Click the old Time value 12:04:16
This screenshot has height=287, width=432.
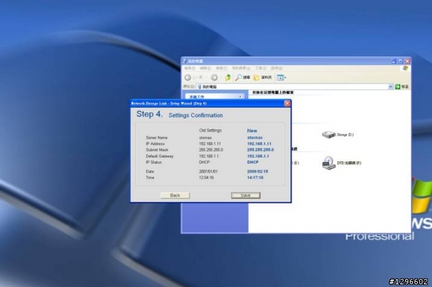[x=207, y=178]
